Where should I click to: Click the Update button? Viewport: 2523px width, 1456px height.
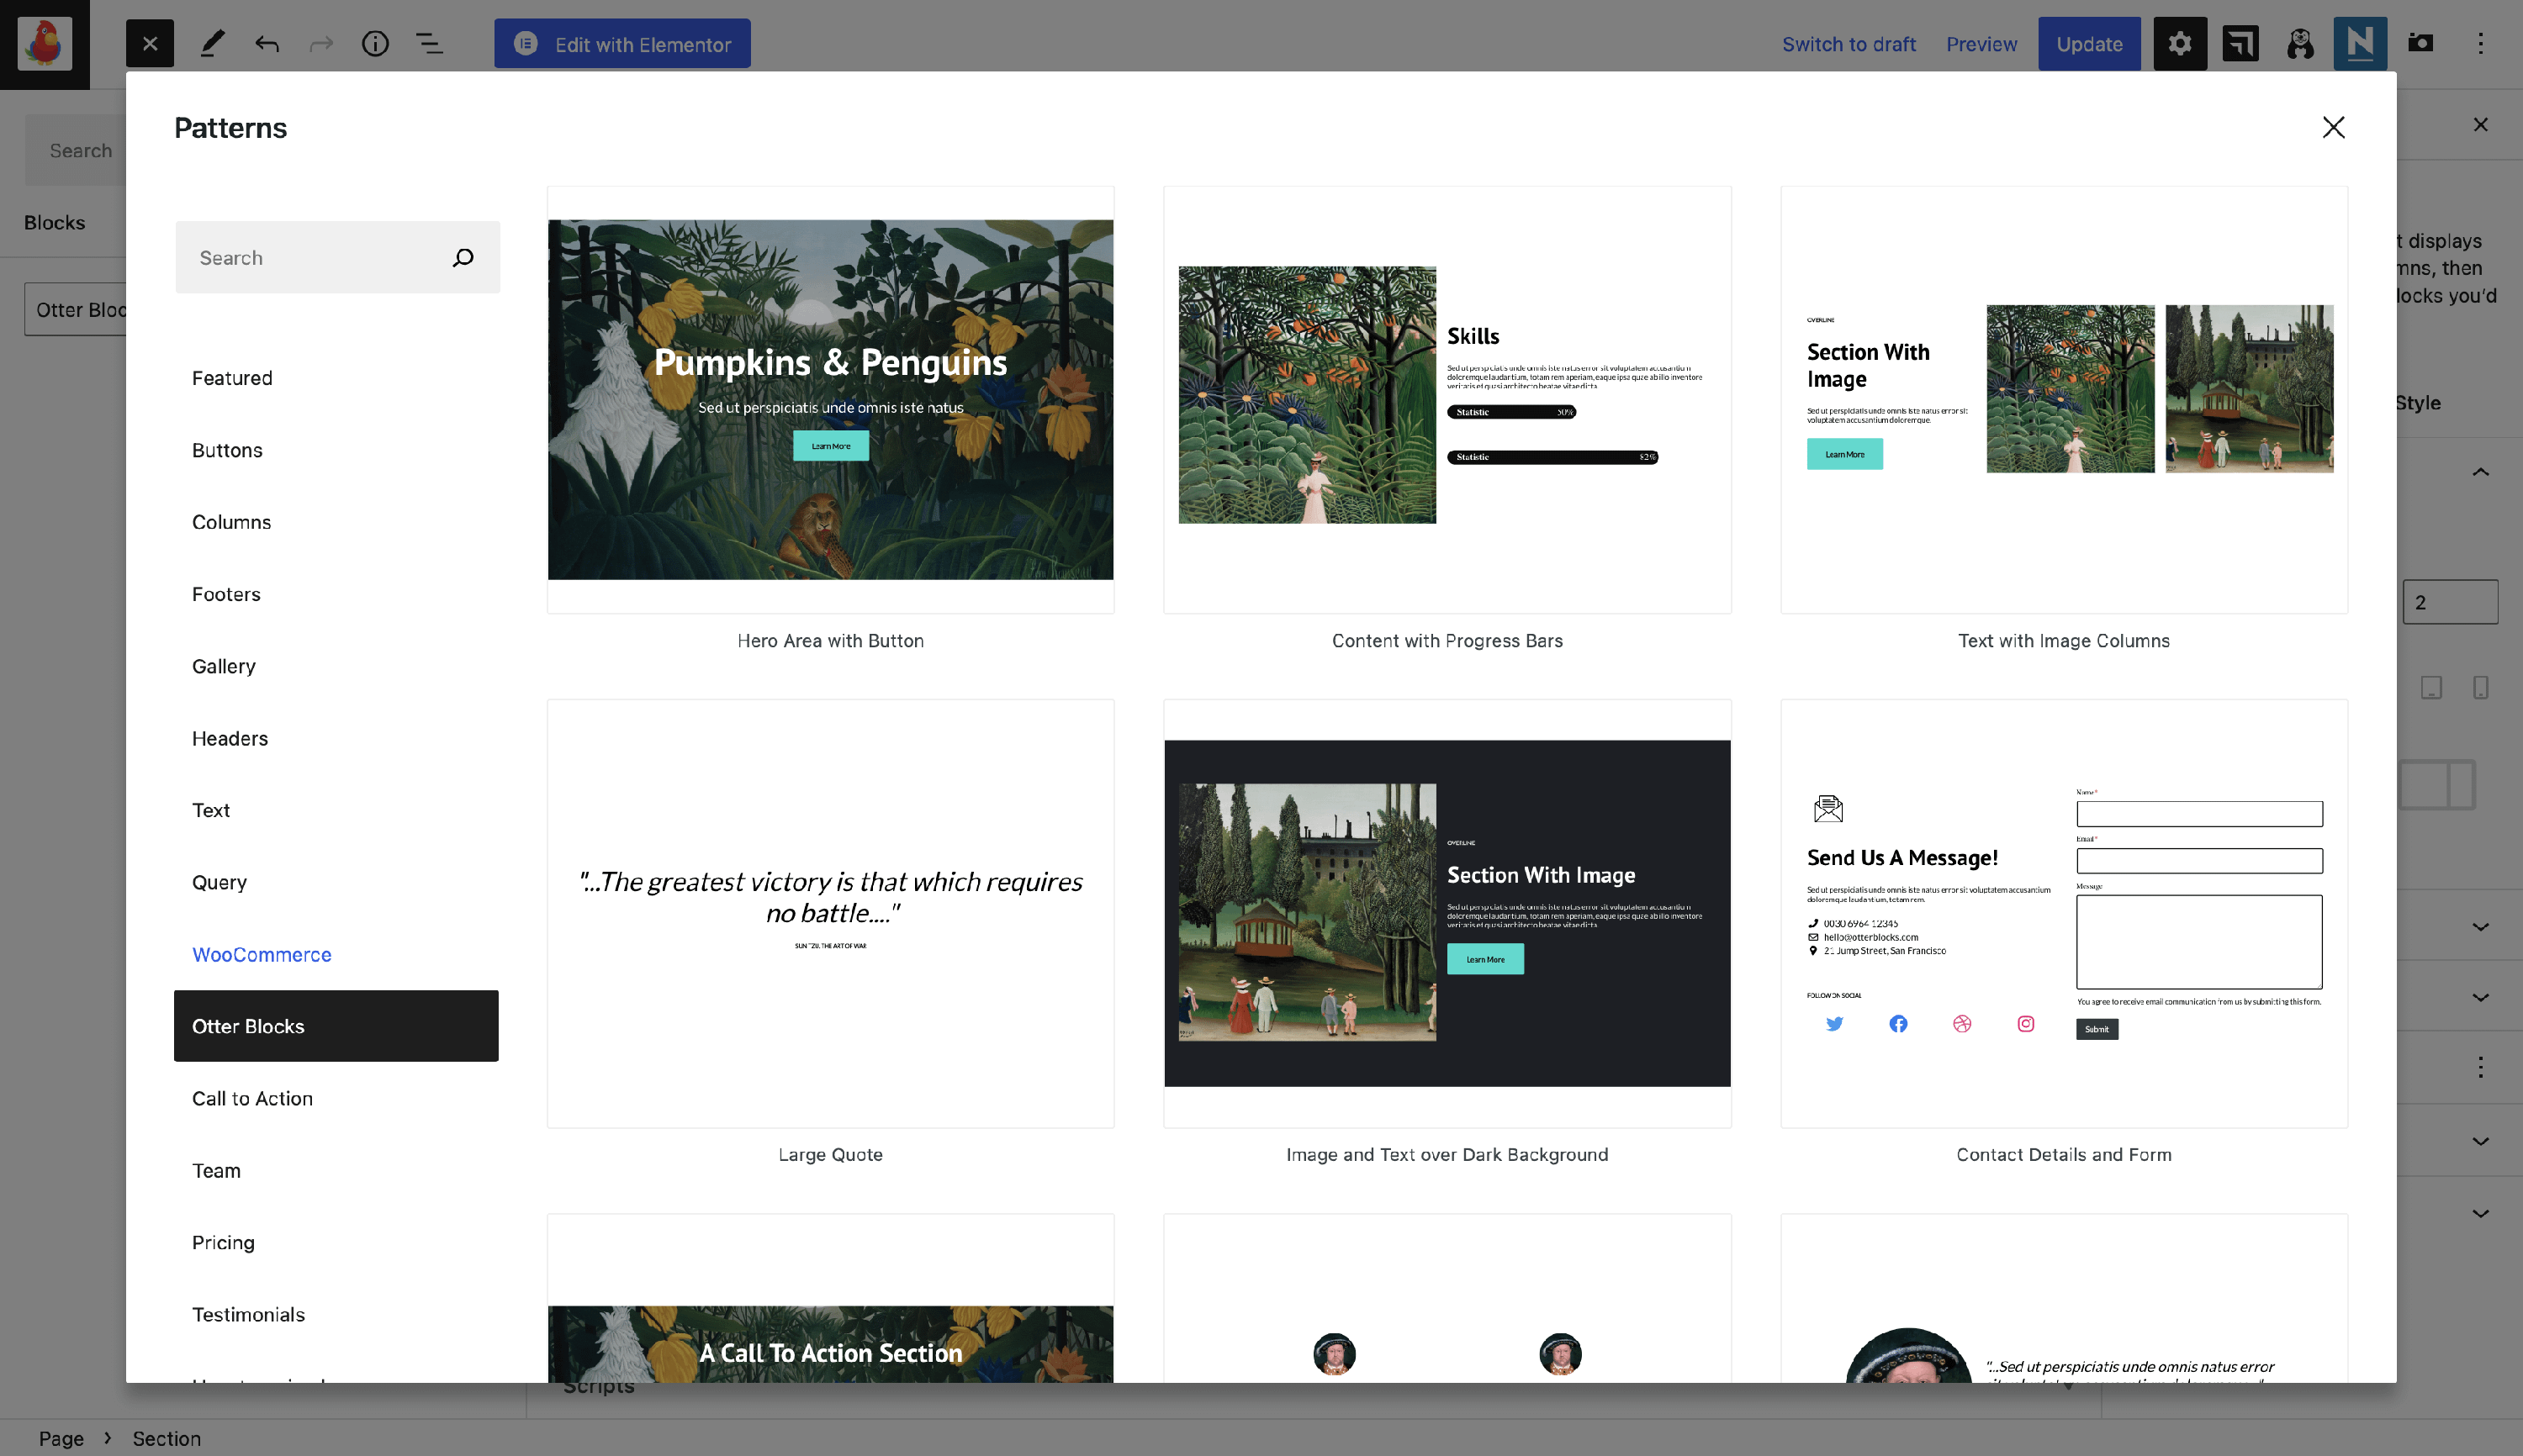(x=2089, y=43)
